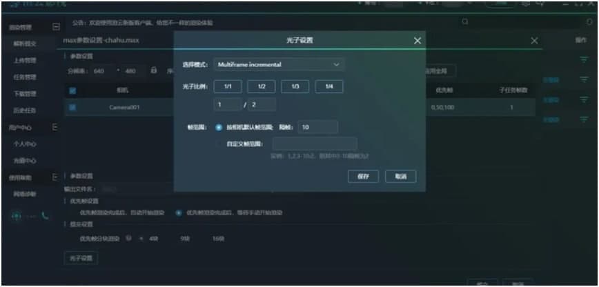Click the phone icon in sidebar bottom
This screenshot has height=287, width=599.
45,216
